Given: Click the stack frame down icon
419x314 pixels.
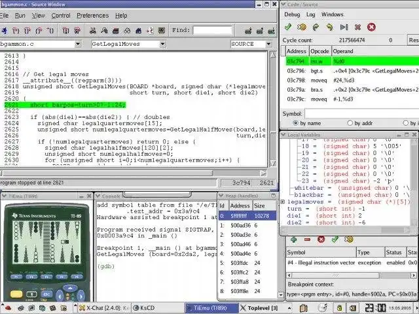Looking at the screenshot, I should point(248,31).
